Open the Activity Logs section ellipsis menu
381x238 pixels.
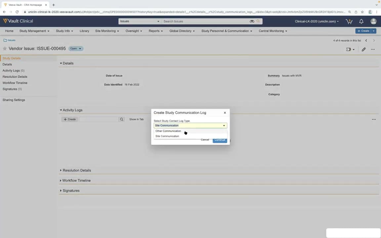click(374, 119)
